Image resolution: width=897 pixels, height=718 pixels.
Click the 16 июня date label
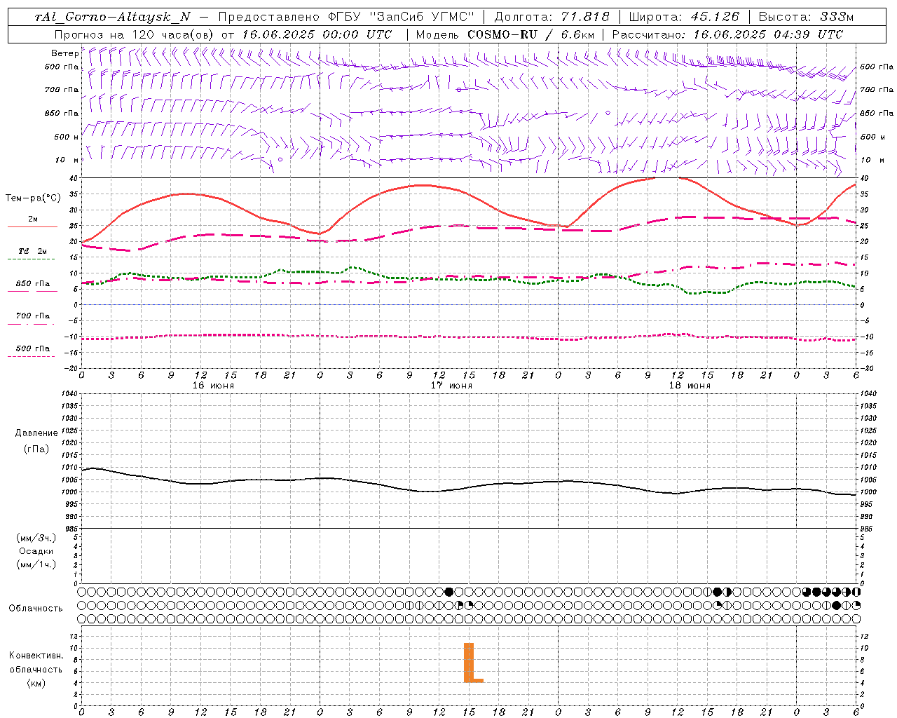click(213, 386)
